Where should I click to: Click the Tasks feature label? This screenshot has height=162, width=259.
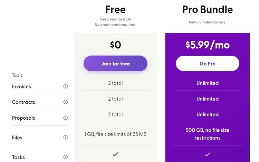click(x=18, y=157)
